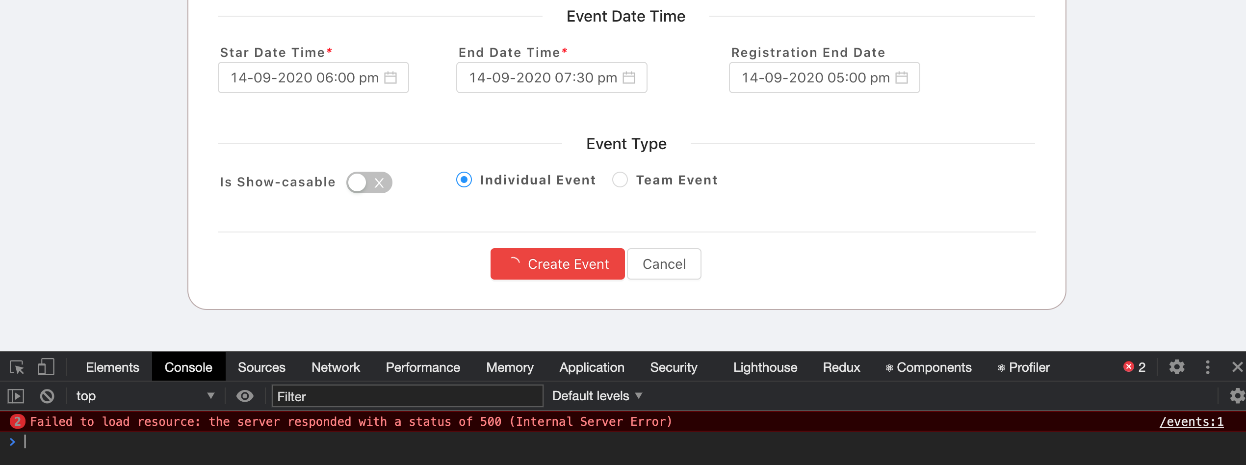Toggle the Is Show-casable switch
This screenshot has height=465, width=1246.
pos(369,182)
